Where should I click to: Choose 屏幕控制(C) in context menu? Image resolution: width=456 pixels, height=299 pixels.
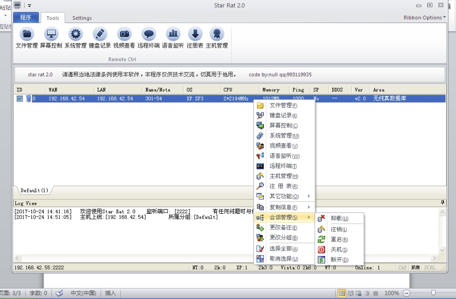pyautogui.click(x=284, y=125)
